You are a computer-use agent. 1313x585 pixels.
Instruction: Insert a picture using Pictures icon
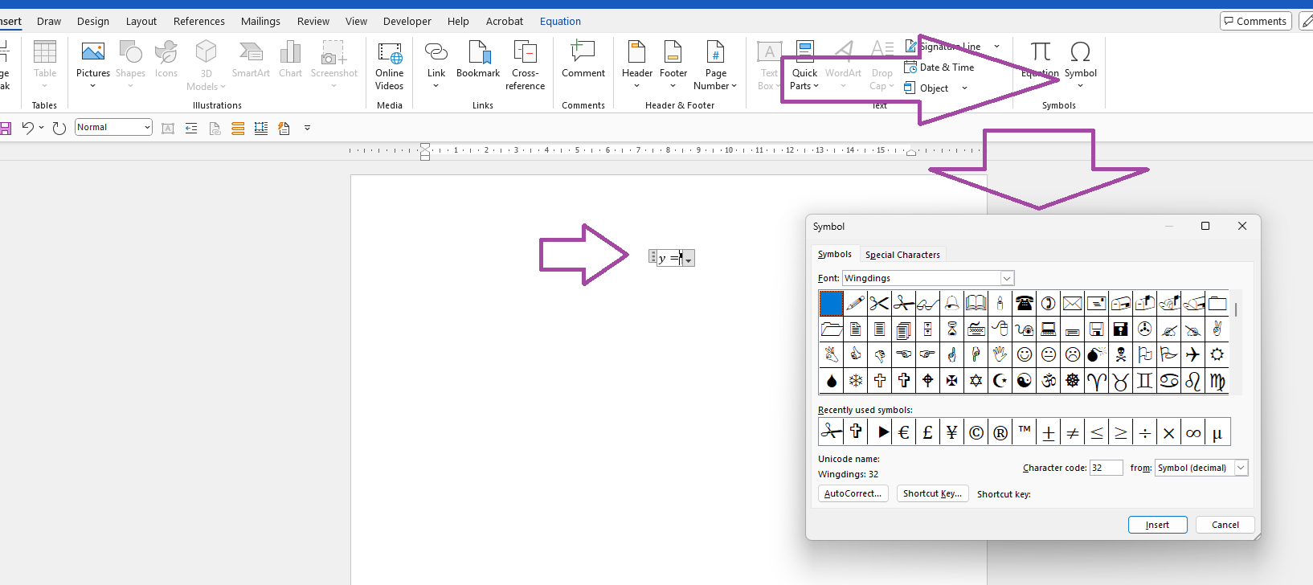click(x=93, y=63)
